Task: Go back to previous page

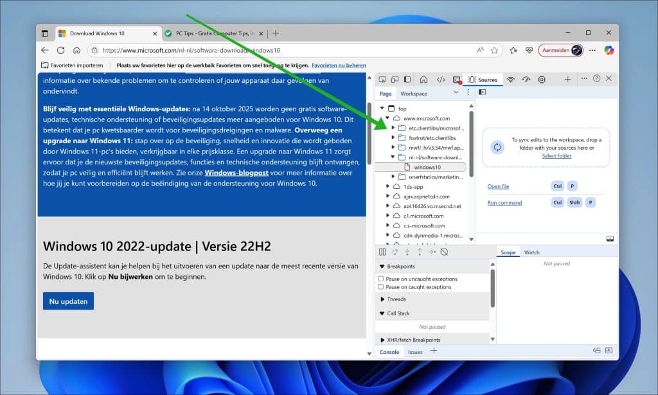Action: click(45, 50)
